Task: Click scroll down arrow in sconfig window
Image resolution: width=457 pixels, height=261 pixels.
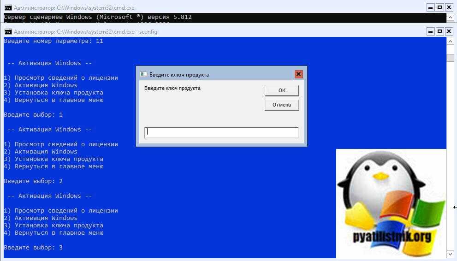Action: click(450, 254)
